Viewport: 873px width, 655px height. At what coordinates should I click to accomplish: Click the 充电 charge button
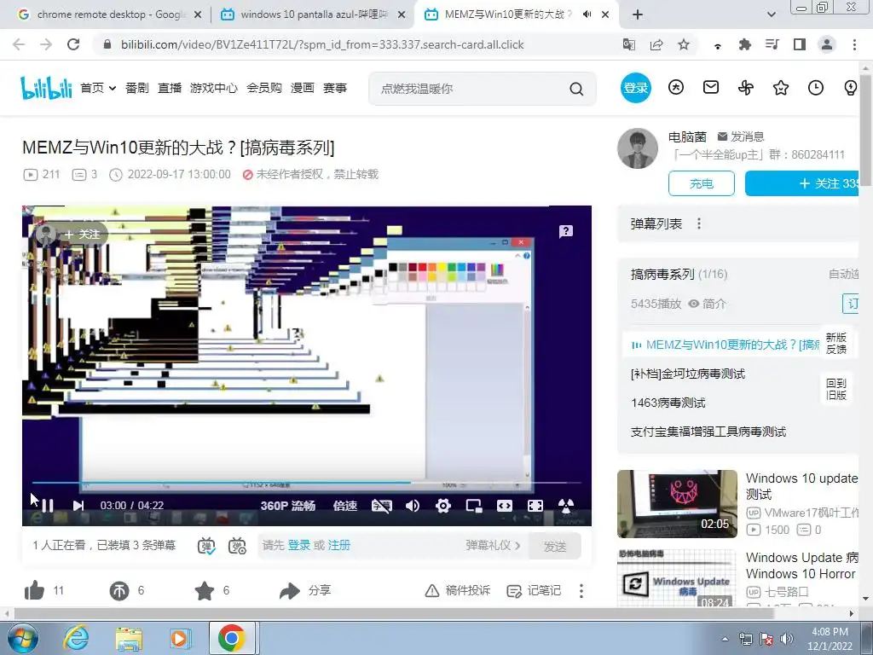click(x=702, y=183)
